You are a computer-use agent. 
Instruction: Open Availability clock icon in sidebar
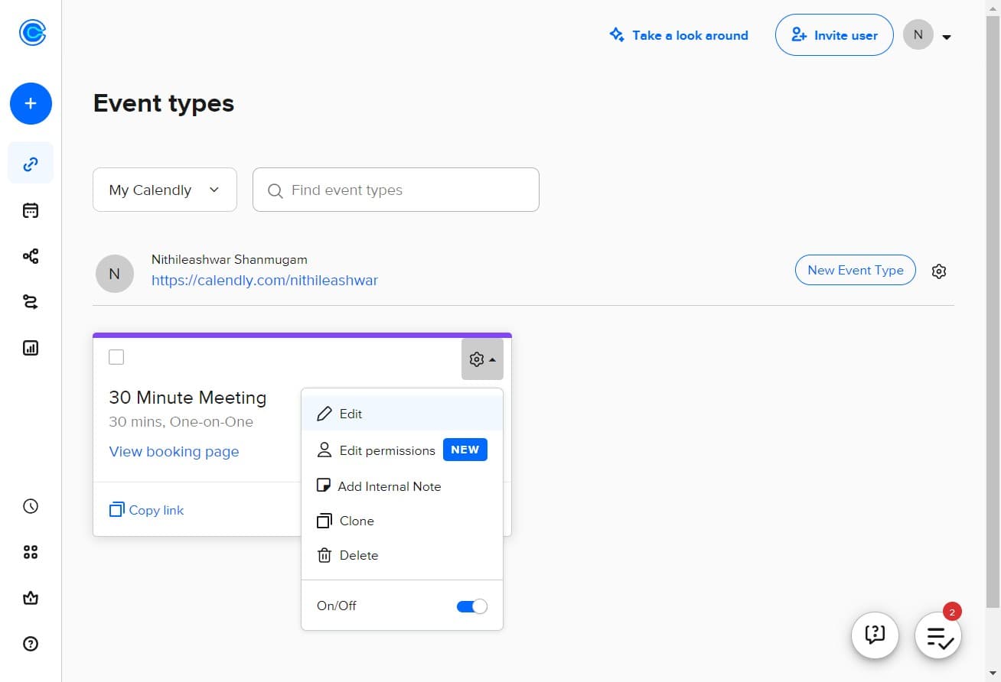pyautogui.click(x=31, y=506)
